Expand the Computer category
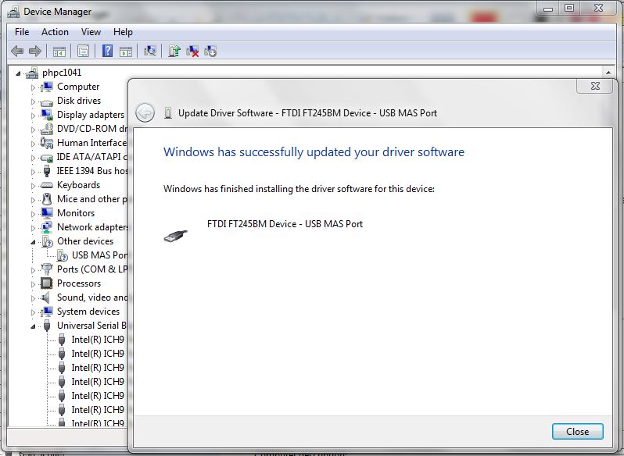This screenshot has height=456, width=624. tap(33, 87)
